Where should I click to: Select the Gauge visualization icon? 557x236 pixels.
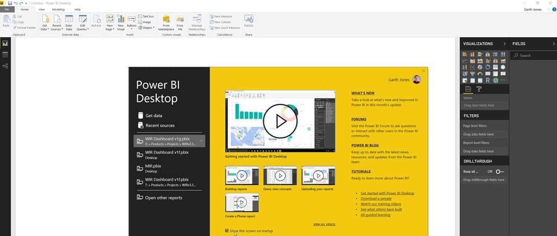tap(480, 74)
